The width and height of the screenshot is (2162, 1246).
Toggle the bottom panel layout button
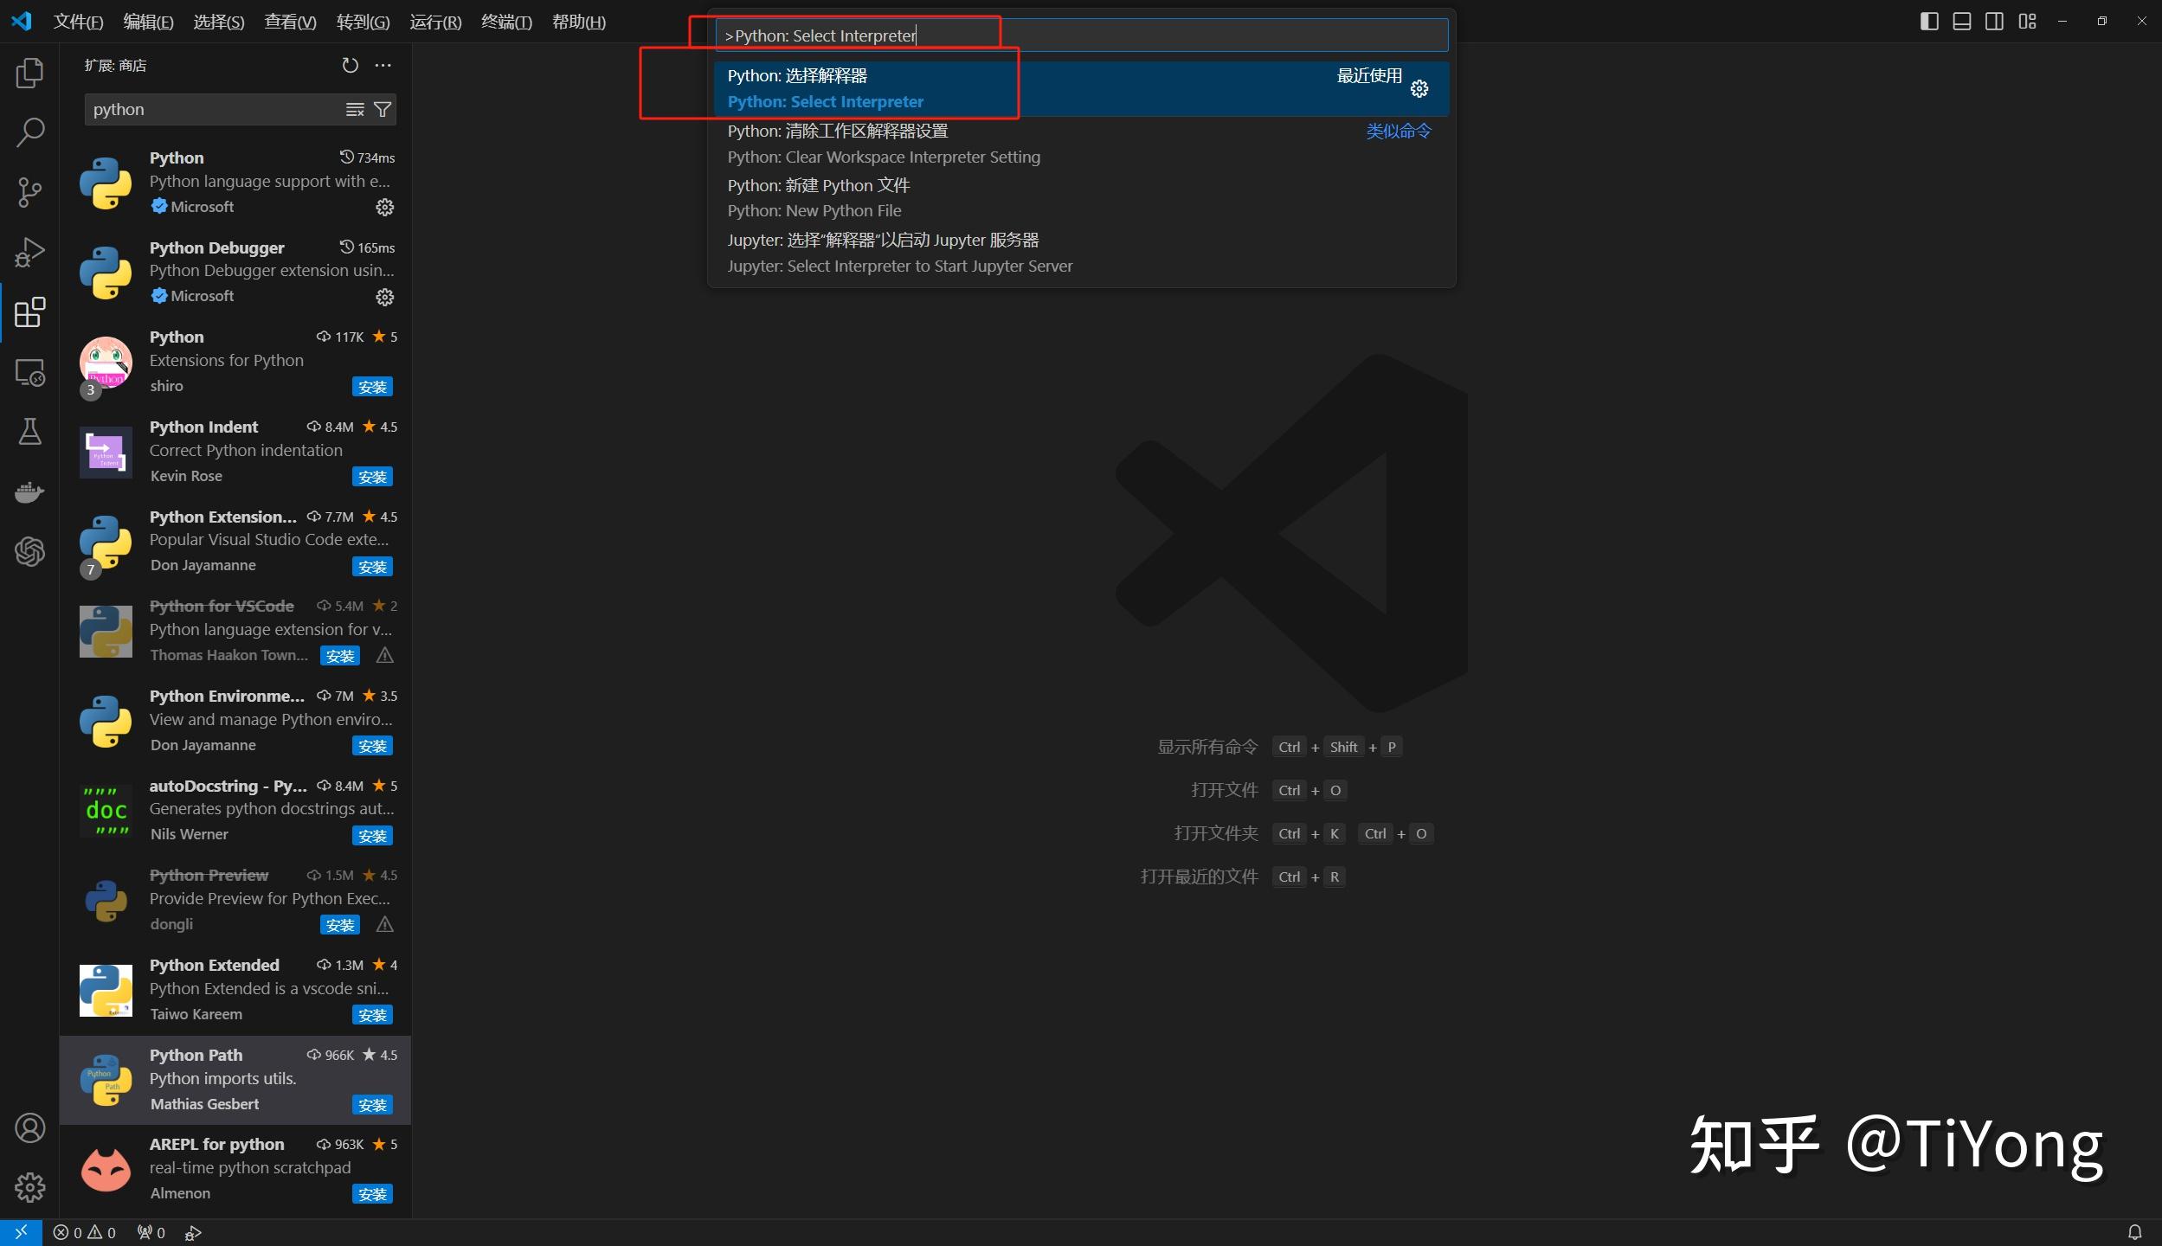tap(1961, 22)
